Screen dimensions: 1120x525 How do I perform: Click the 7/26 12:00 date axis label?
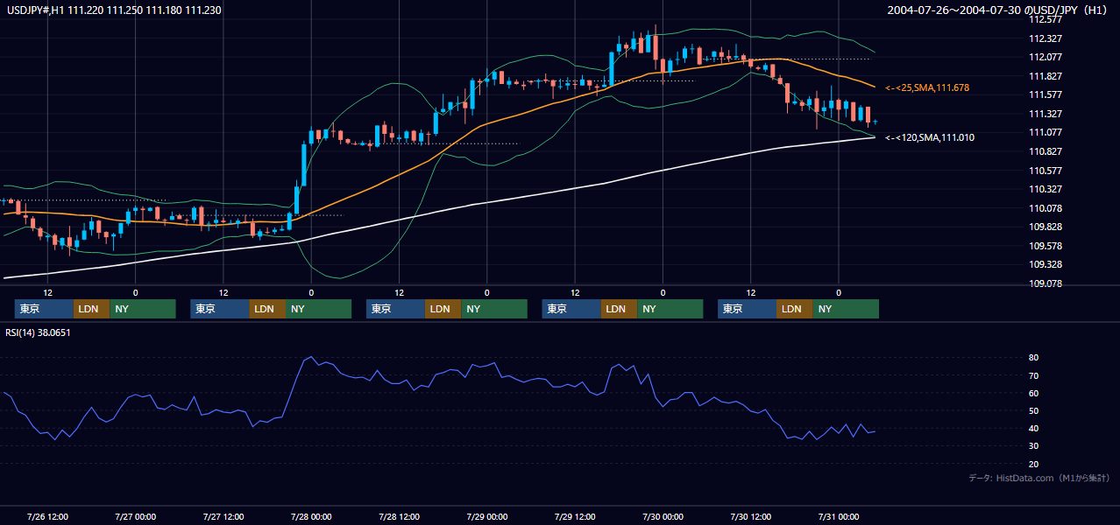pyautogui.click(x=48, y=516)
